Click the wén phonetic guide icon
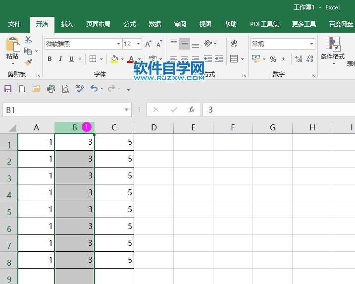 153,58
